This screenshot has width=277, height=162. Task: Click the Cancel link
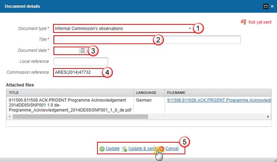172,148
